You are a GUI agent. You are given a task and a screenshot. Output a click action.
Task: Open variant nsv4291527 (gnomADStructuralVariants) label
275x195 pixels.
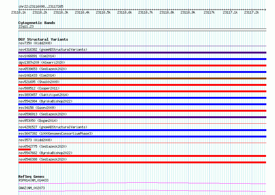pos(53,127)
